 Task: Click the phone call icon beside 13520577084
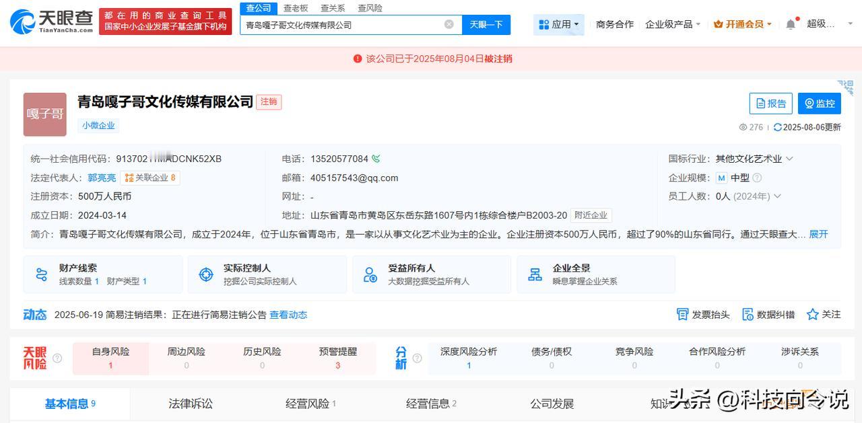point(376,159)
